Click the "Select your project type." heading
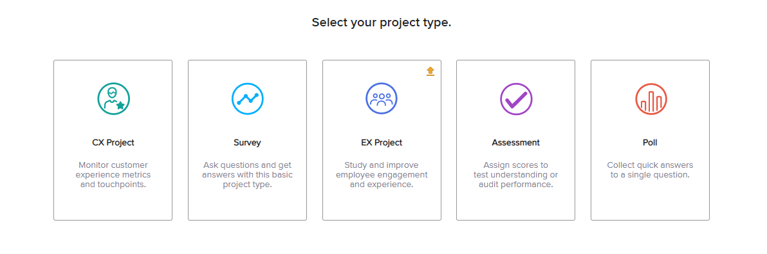This screenshot has height=254, width=767. [x=382, y=23]
